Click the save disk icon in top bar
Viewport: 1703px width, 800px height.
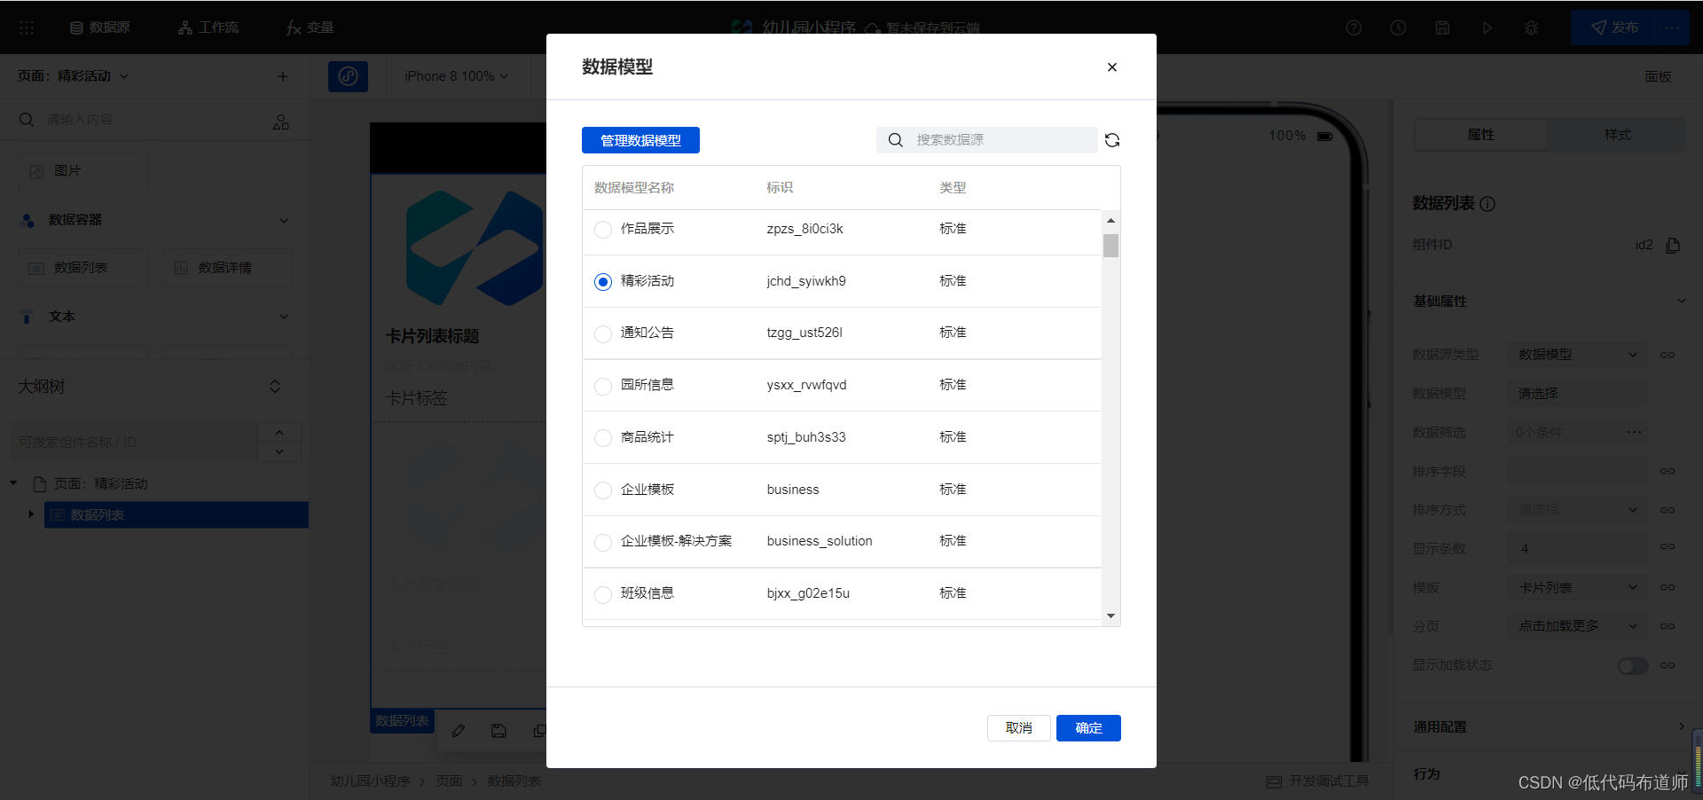click(1442, 27)
